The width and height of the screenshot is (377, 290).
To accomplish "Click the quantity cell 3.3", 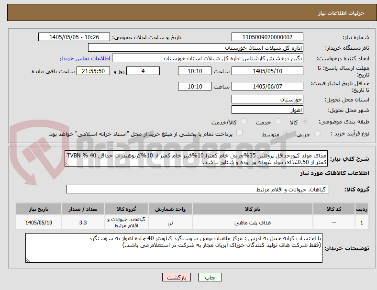I will 83,223.
